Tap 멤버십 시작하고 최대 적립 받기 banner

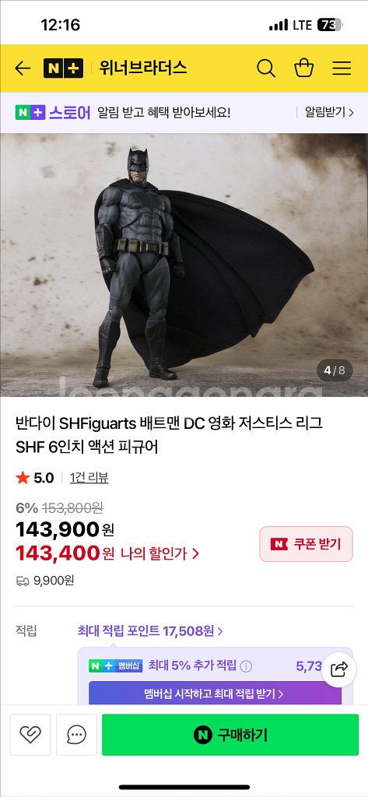[x=215, y=693]
